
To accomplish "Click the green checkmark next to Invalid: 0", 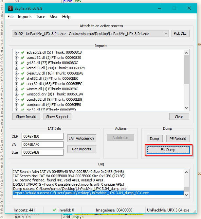I will [x=55, y=210].
